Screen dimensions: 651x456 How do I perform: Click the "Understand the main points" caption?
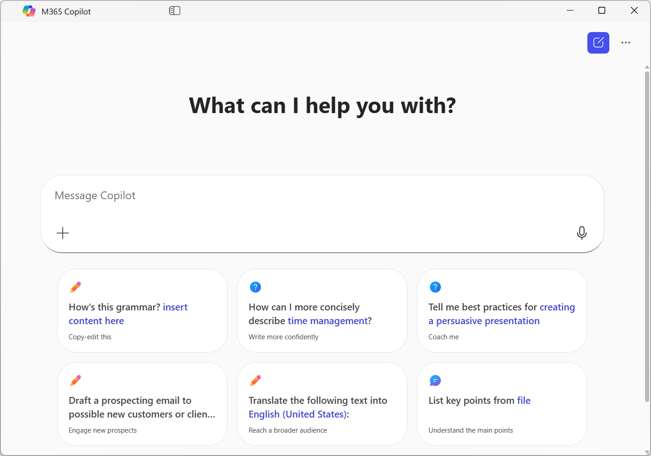[471, 430]
